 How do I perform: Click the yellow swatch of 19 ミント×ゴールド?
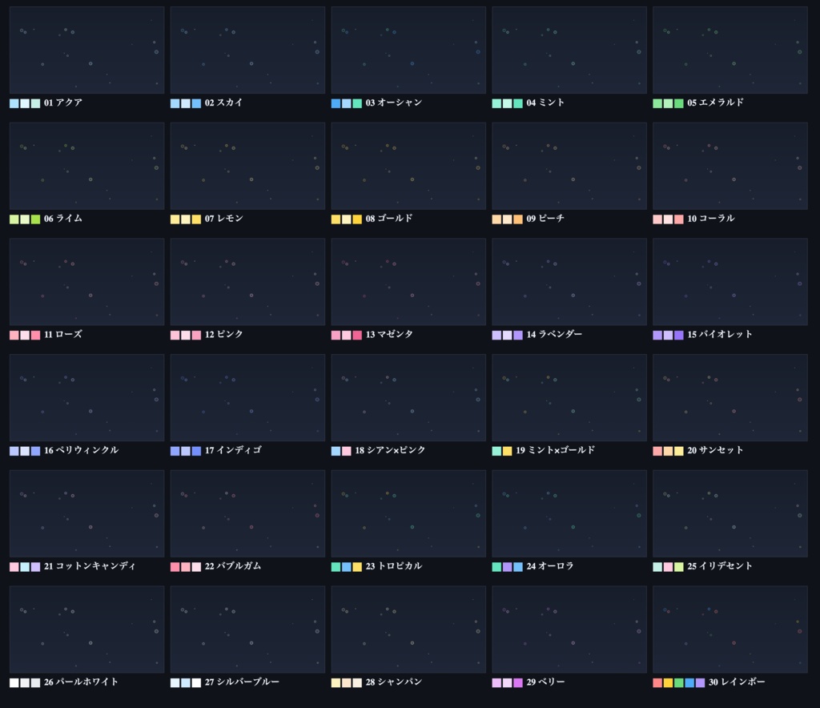(507, 451)
